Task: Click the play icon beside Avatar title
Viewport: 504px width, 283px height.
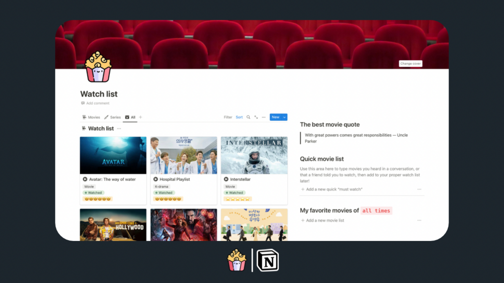Action: click(x=85, y=179)
